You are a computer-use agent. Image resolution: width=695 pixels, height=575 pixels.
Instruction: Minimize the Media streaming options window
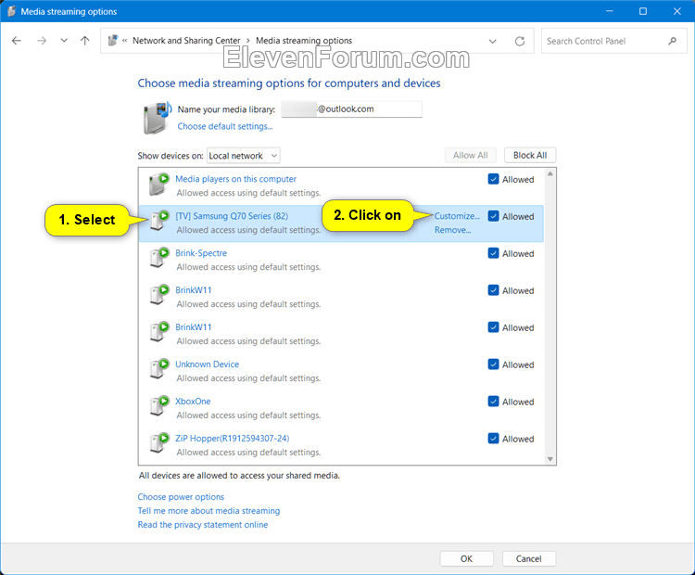[x=610, y=11]
